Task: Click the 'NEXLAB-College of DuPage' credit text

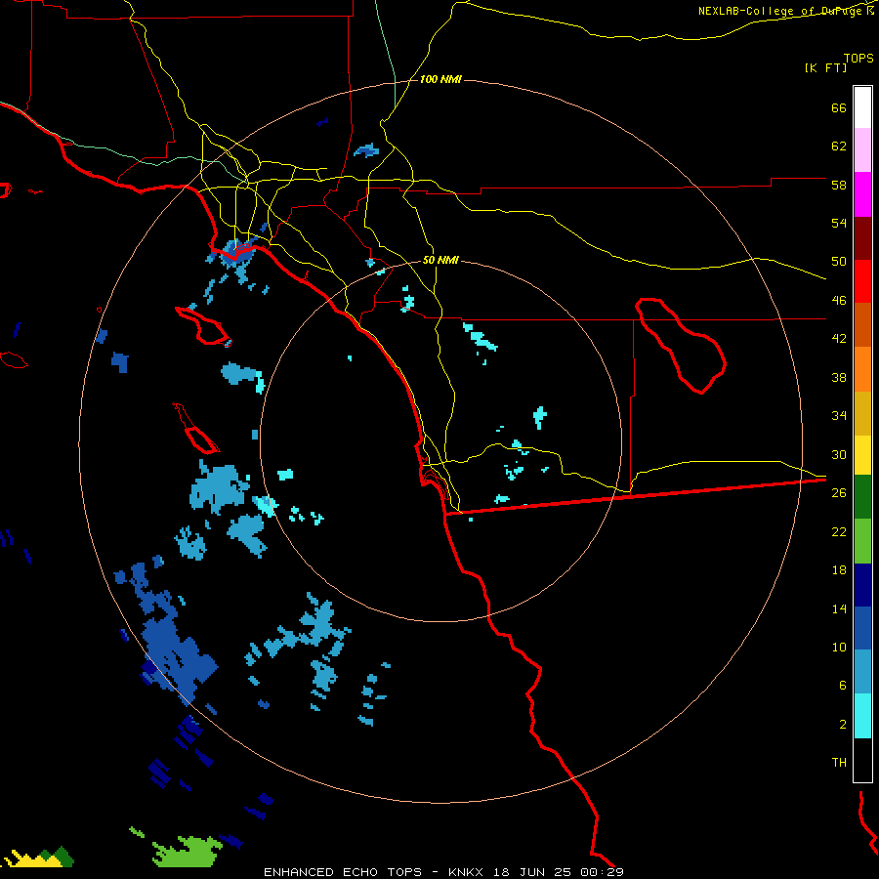Action: 780,11
